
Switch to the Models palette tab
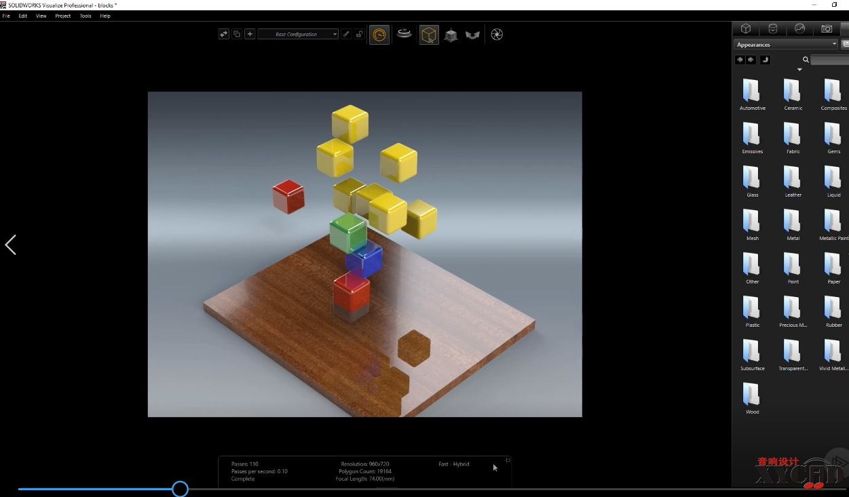tap(746, 28)
